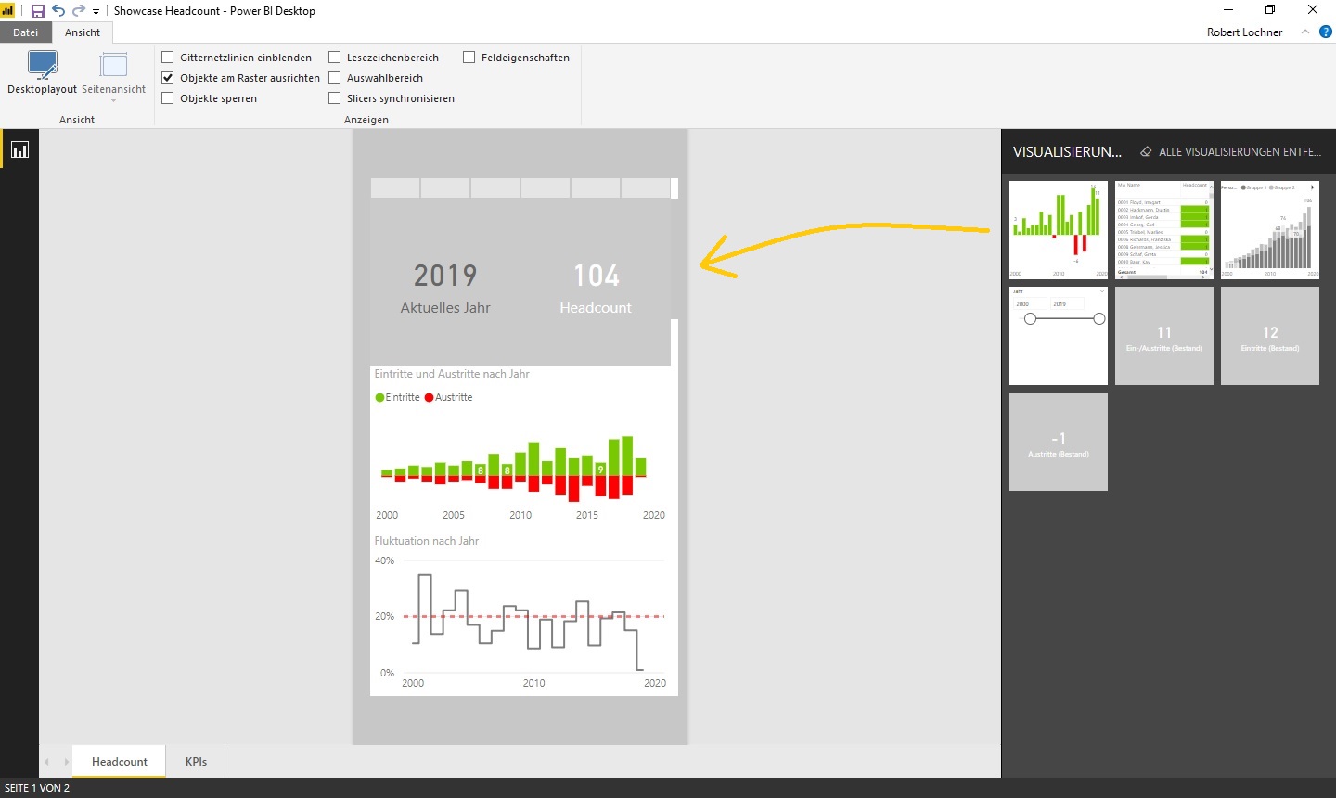Enable Gitternetzlinien einblenden checkbox
This screenshot has width=1336, height=798.
click(168, 58)
